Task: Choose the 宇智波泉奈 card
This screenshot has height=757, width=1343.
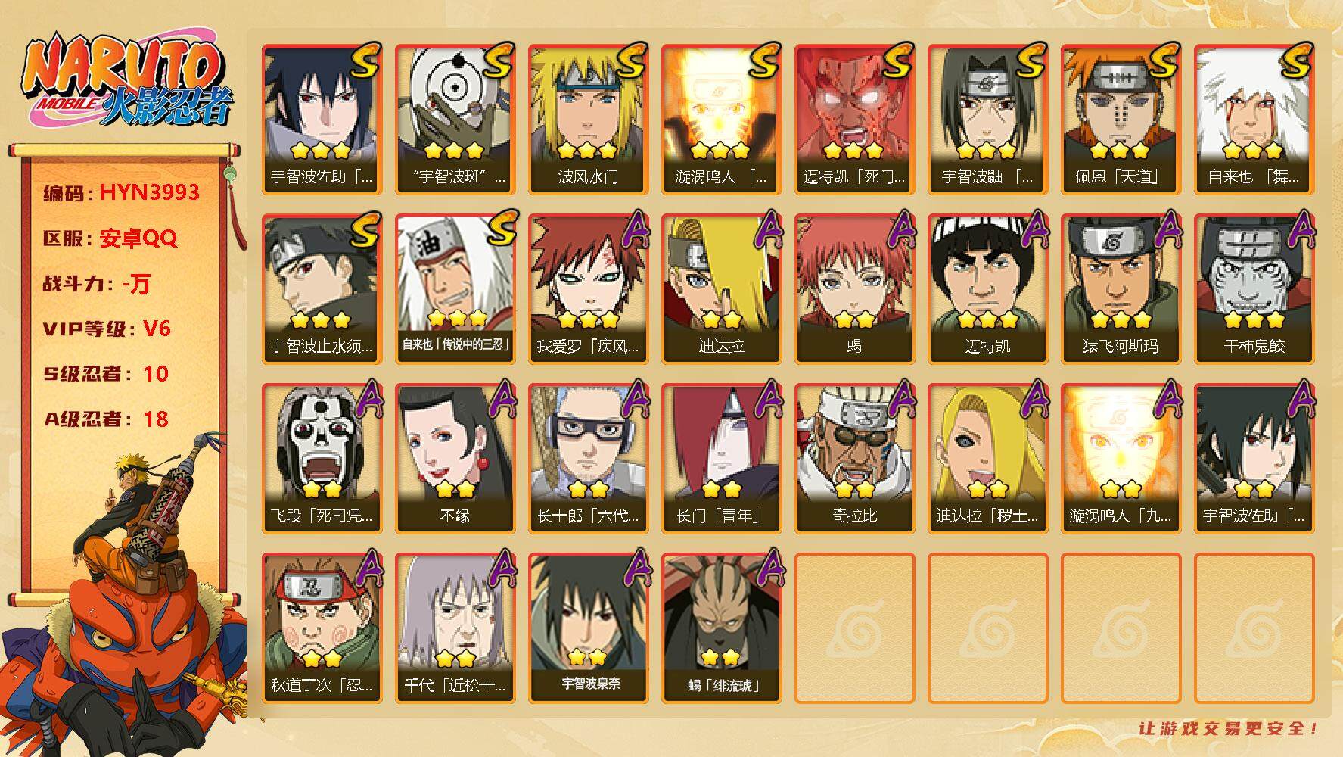Action: (x=588, y=628)
